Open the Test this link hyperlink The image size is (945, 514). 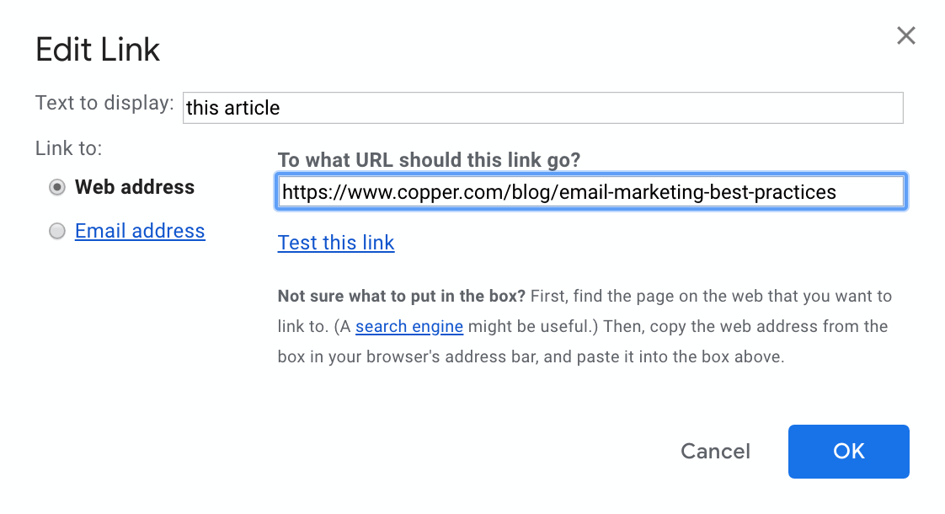pos(336,243)
